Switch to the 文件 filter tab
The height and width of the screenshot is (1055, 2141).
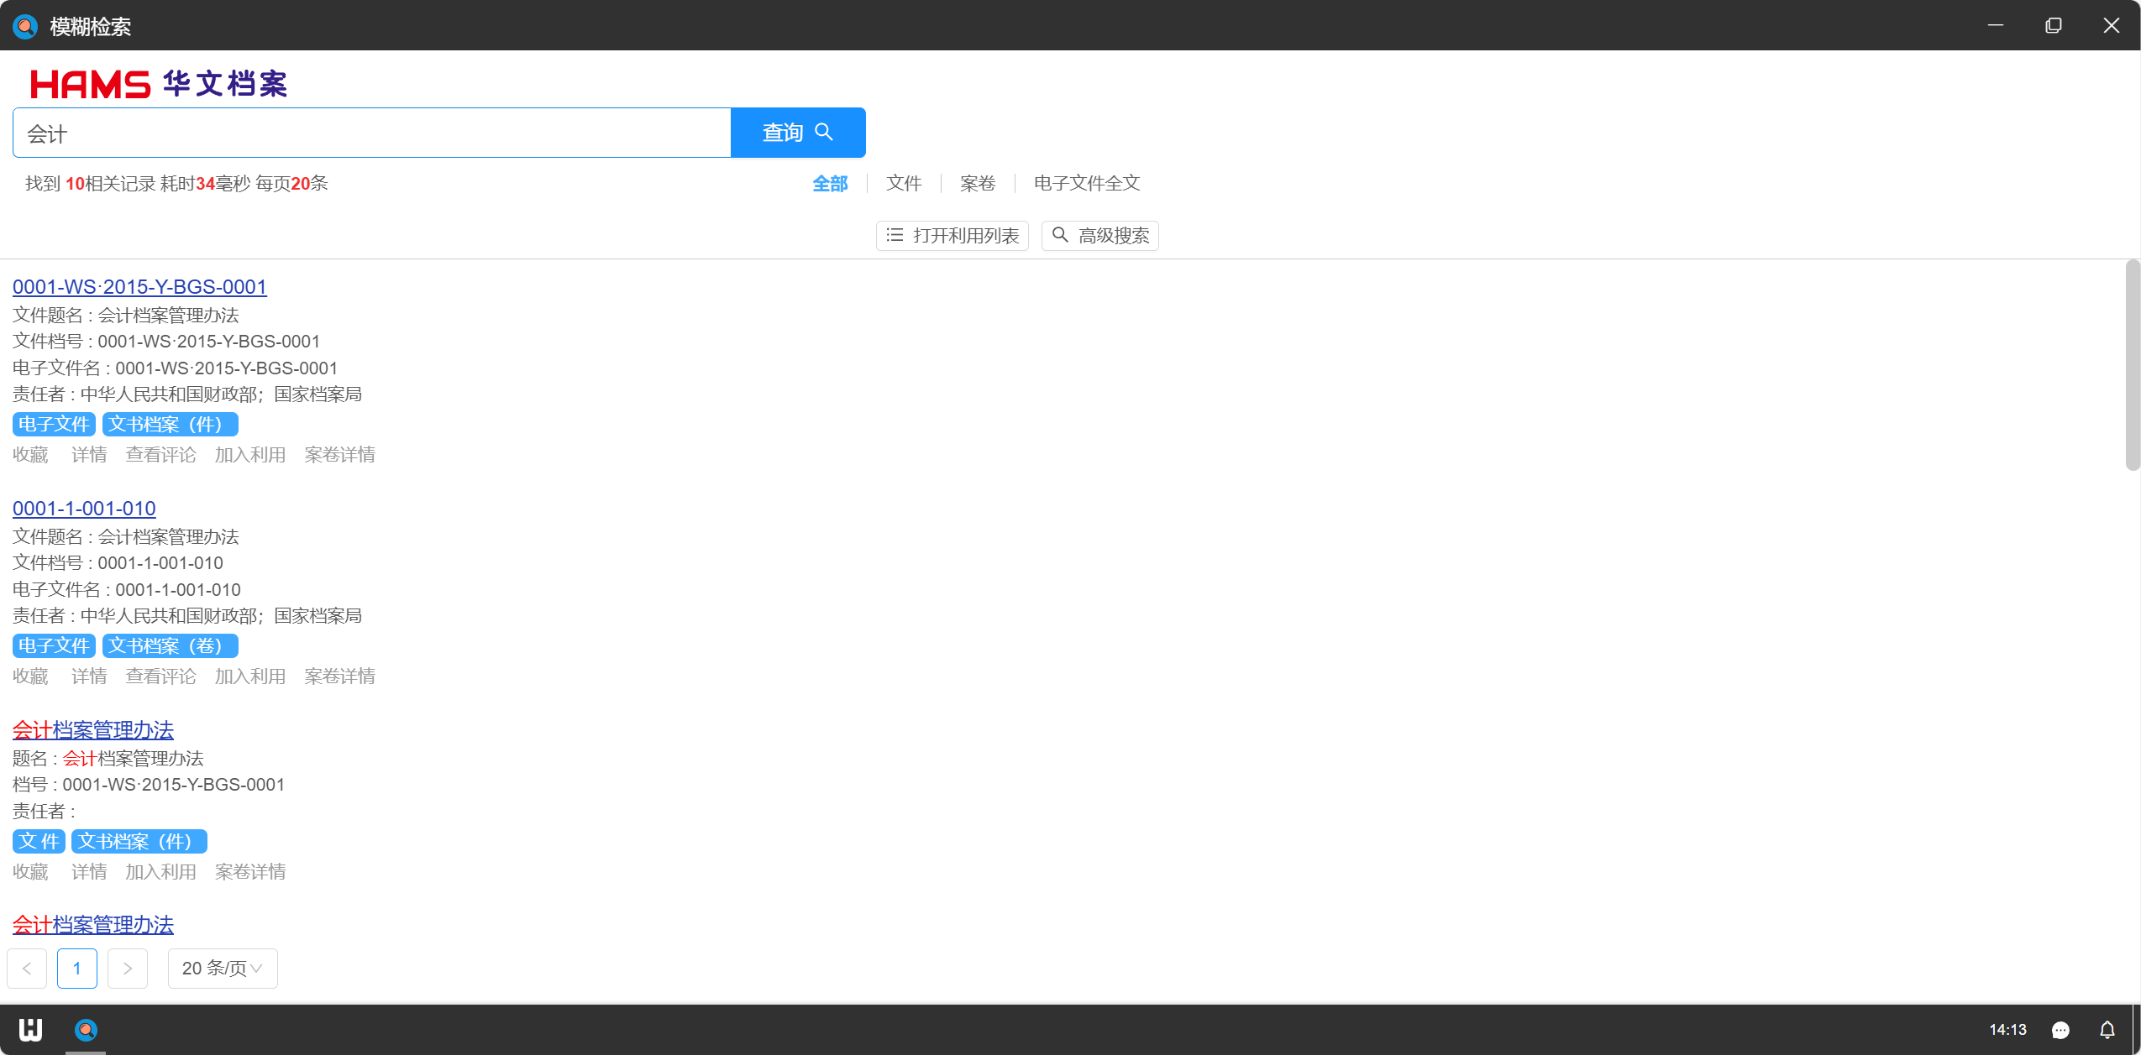(904, 183)
